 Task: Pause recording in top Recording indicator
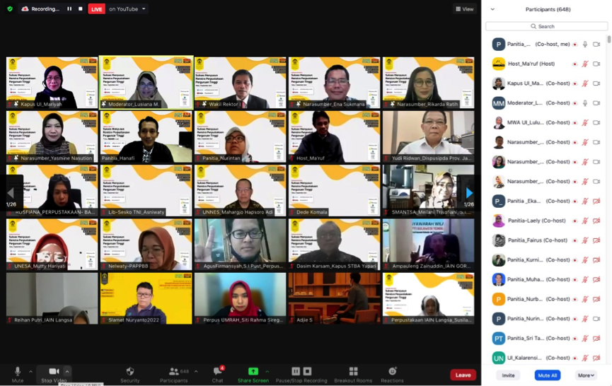click(69, 8)
